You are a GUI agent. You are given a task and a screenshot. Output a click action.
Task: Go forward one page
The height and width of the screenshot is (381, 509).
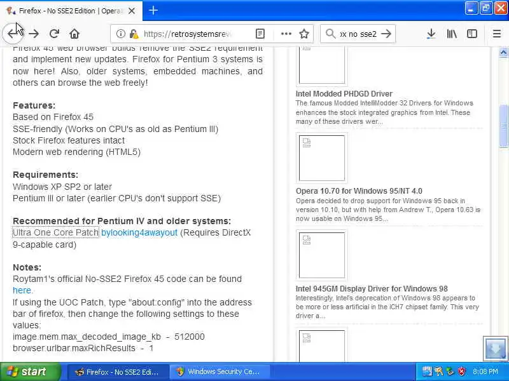pos(34,34)
